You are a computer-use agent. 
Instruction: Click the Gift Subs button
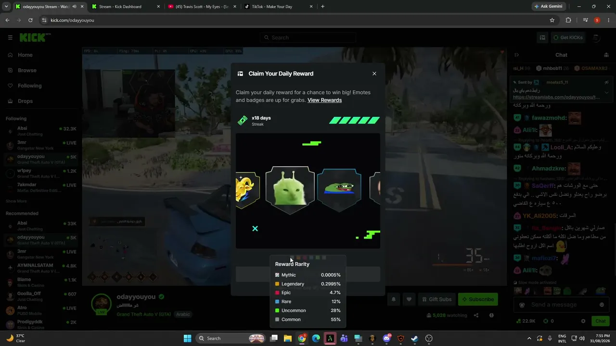437,299
